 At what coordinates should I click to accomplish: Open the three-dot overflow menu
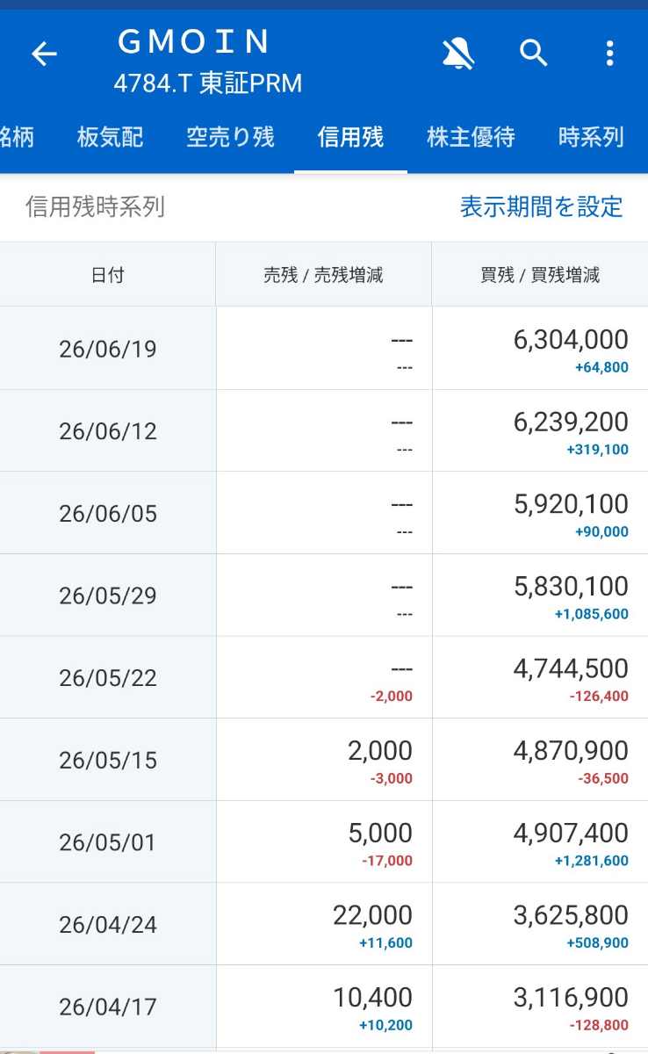coord(609,54)
